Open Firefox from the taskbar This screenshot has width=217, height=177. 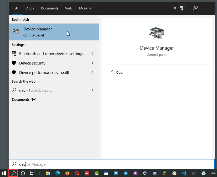[67, 173]
